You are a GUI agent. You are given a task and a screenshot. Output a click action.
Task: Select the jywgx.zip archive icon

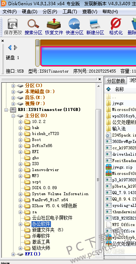pos(109,167)
